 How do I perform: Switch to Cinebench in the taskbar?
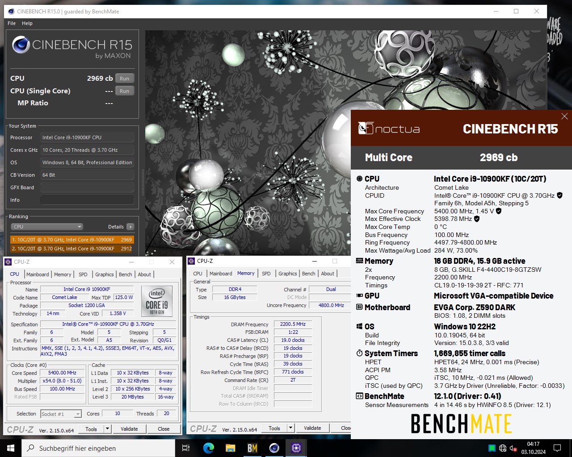pos(274,448)
